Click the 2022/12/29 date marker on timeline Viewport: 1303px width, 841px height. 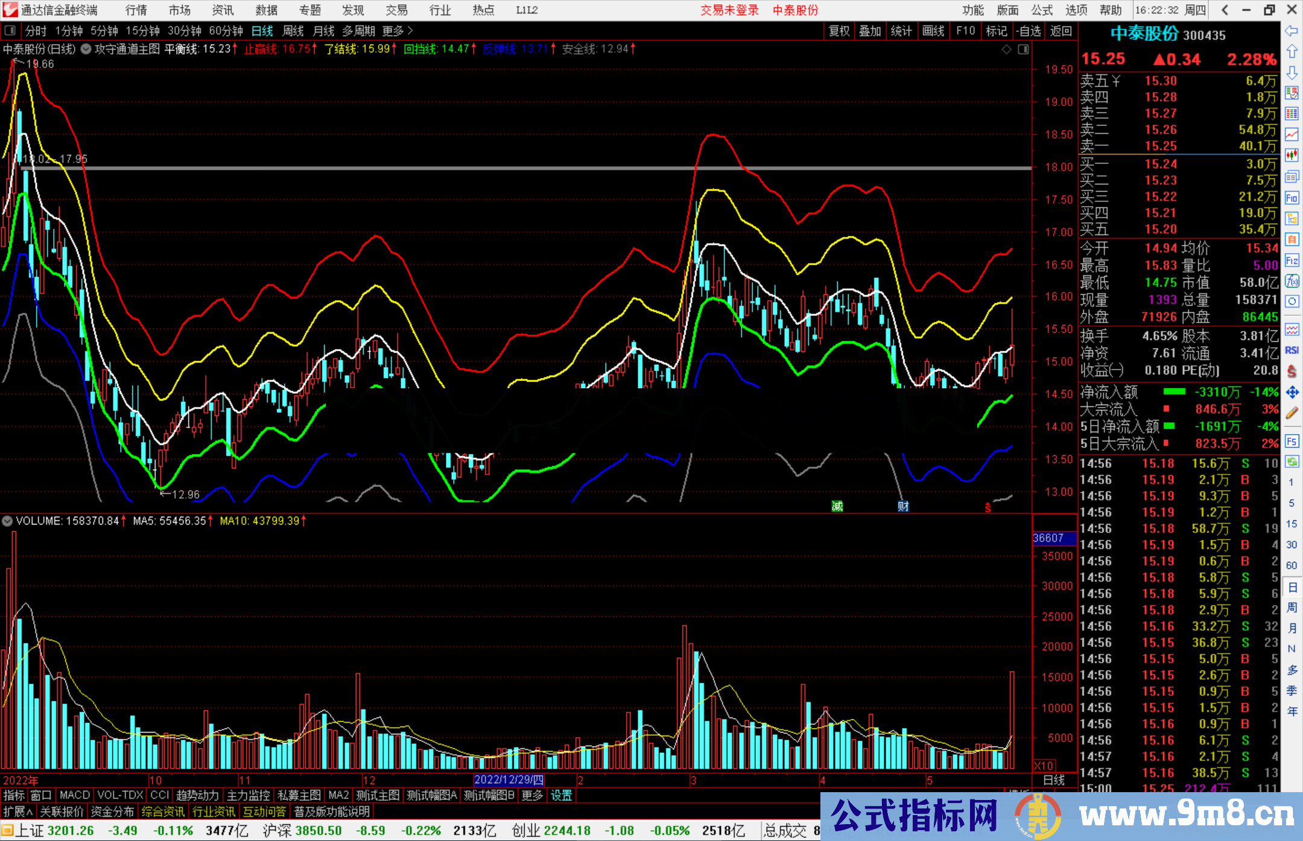pos(509,780)
